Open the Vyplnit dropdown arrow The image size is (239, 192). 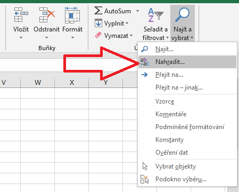[x=127, y=23]
